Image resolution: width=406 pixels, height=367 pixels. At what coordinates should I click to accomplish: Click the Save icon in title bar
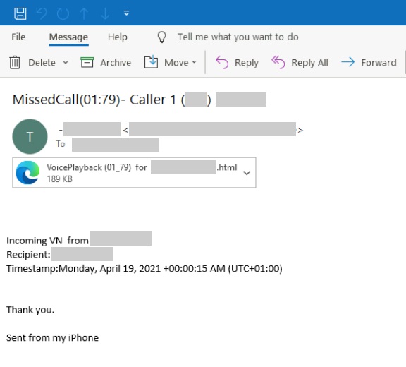click(x=20, y=13)
